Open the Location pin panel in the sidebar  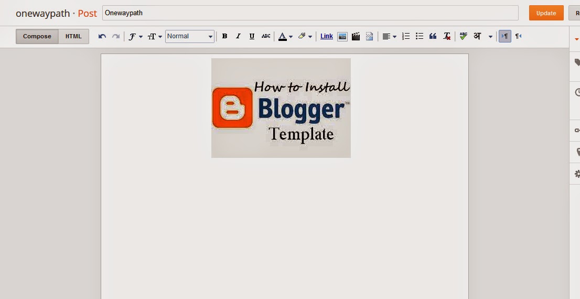[x=577, y=152]
